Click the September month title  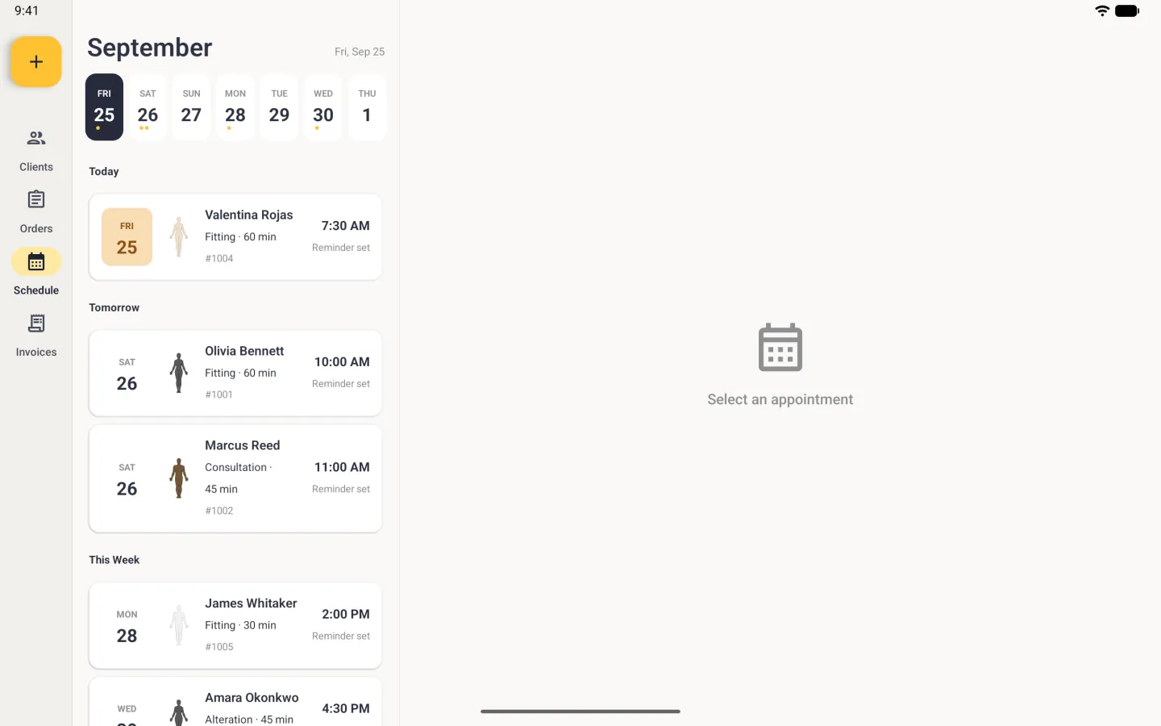coord(149,48)
